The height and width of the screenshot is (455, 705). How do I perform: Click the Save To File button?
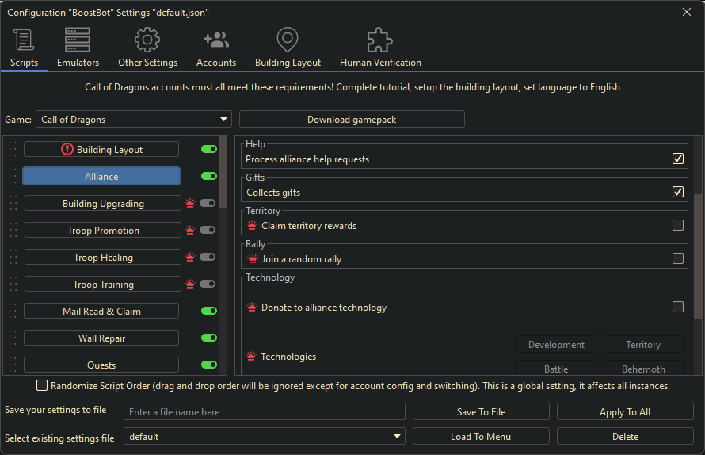tap(481, 412)
